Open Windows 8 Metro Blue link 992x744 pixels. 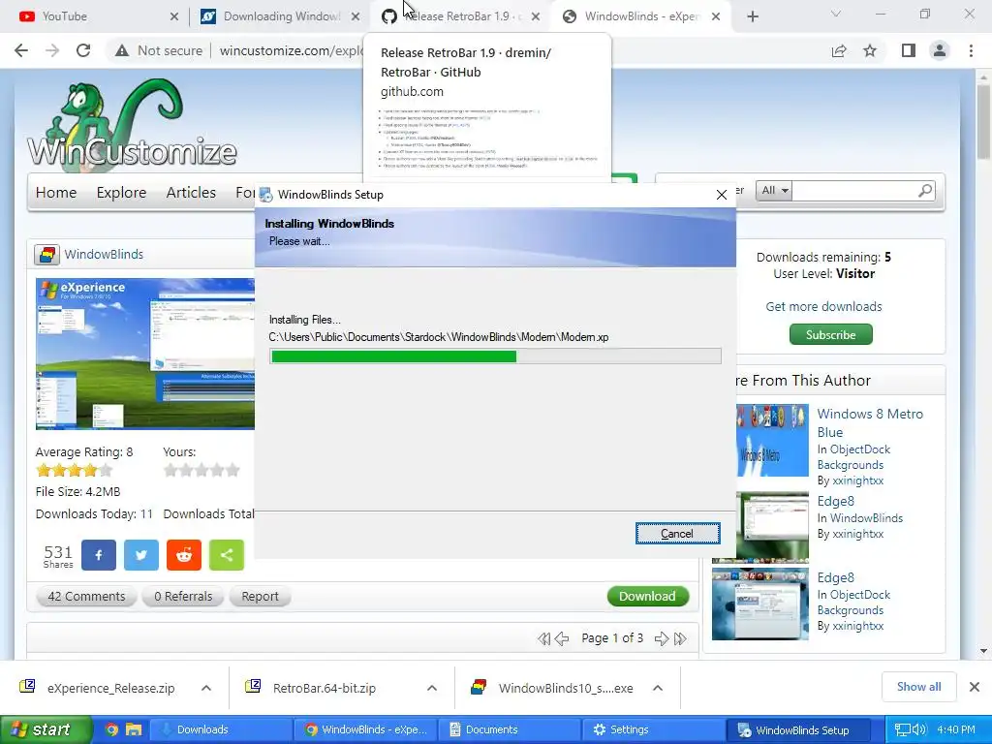tap(870, 422)
